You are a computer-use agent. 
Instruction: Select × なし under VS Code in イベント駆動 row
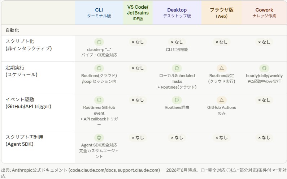[138, 100]
